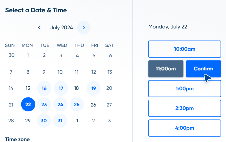
Task: Click selected date July 22
Action: 28,105
